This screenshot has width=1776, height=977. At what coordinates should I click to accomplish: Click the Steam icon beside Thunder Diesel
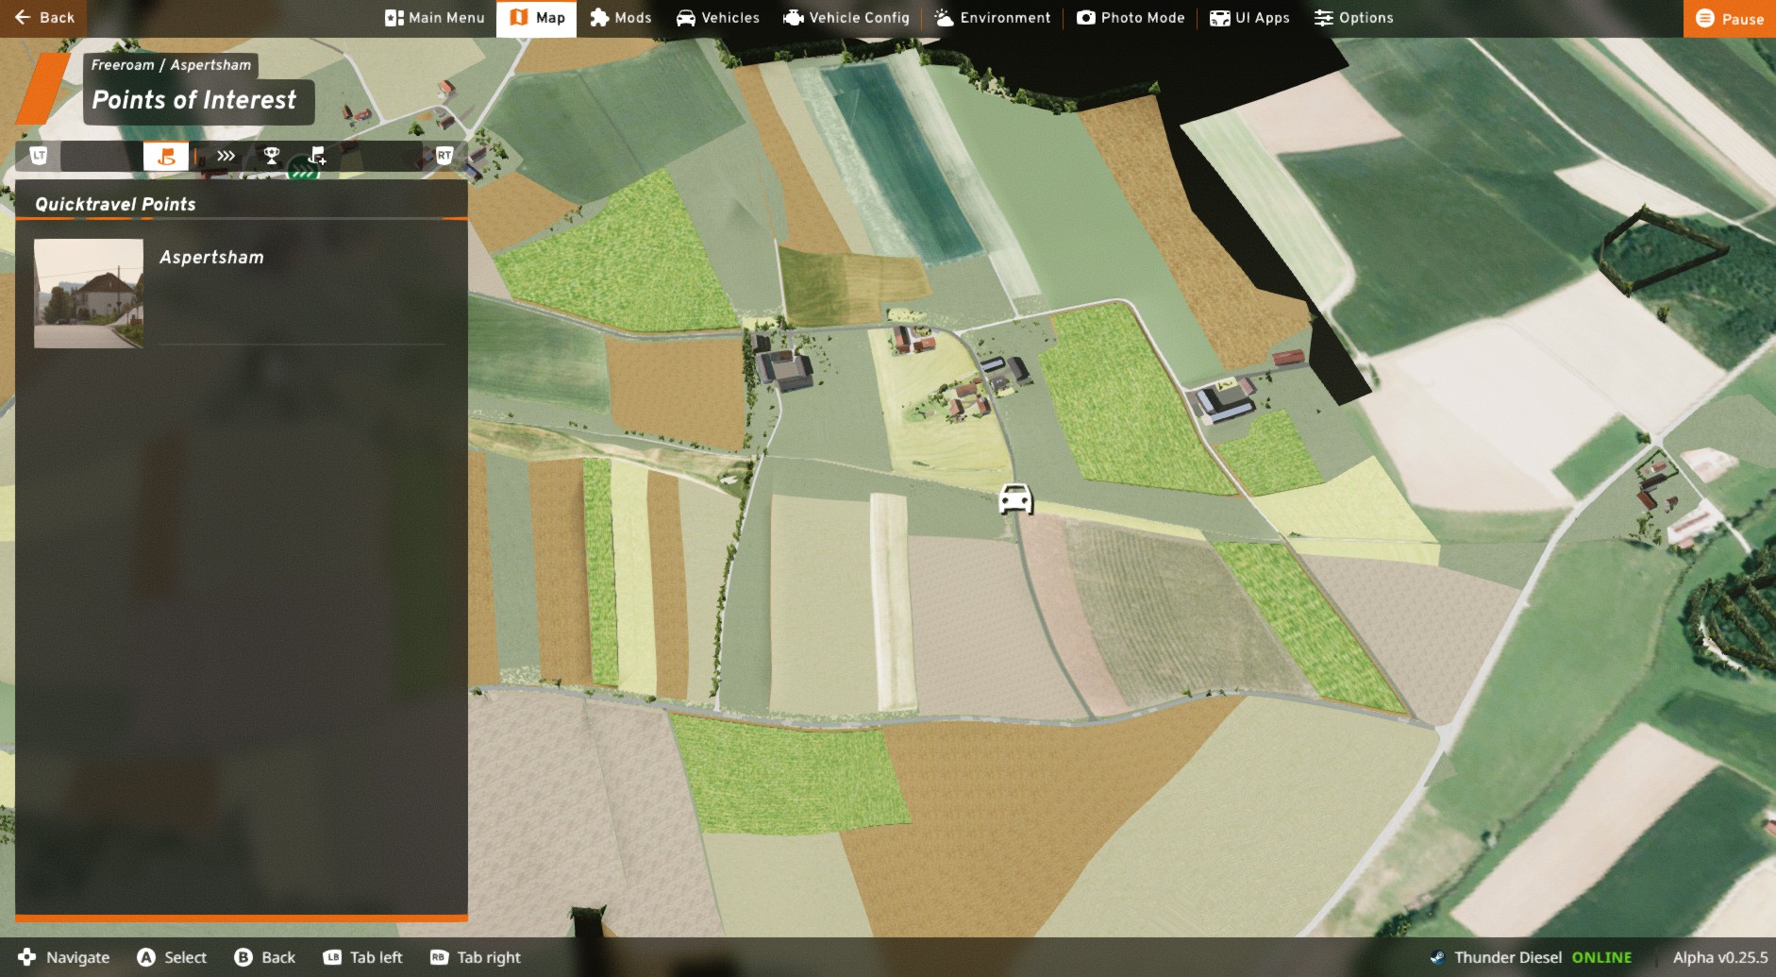click(x=1437, y=957)
